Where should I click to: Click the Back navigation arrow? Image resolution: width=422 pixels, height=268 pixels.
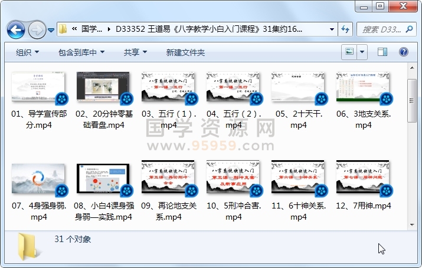point(16,29)
